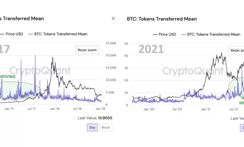Click the right chart title BTC: Tokens Transferred Mean

tap(162, 19)
